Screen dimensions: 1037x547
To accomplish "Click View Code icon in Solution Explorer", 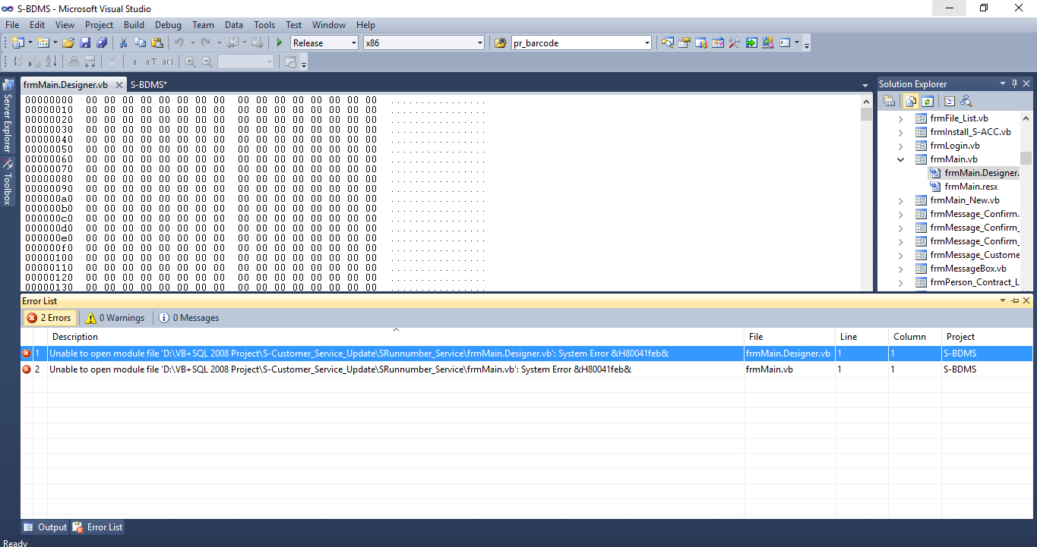I will [950, 101].
